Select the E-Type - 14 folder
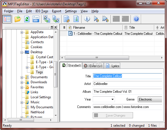Screen dimensions: 167x130 click(44, 62)
